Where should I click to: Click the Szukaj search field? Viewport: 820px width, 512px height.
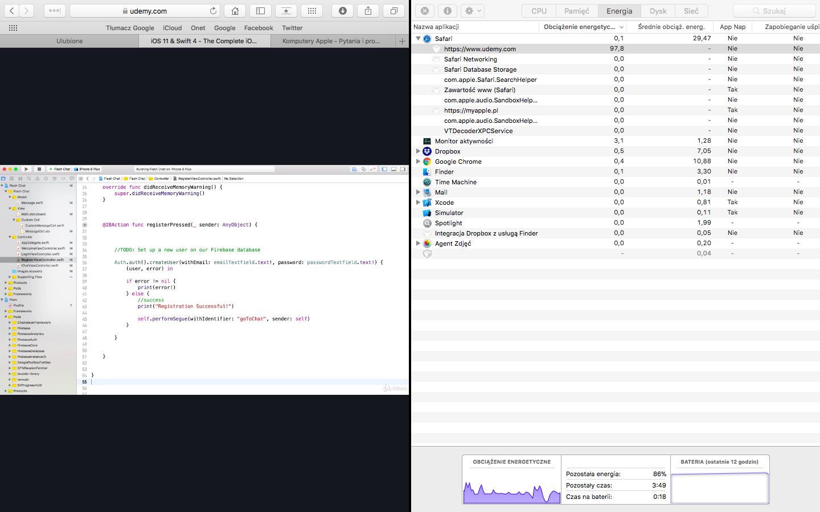coord(774,11)
